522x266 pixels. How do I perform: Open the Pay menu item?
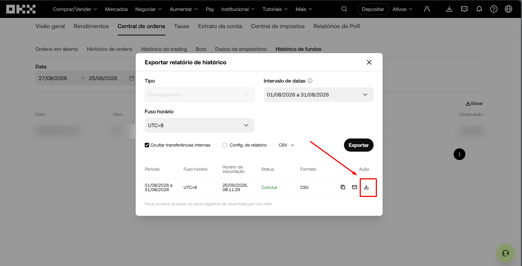point(210,9)
